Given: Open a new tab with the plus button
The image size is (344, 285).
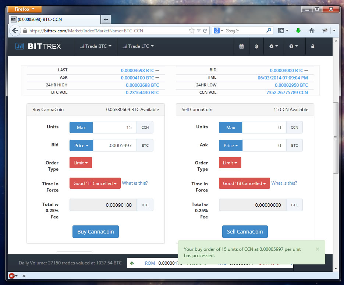Looking at the screenshot, I should tap(106, 19).
